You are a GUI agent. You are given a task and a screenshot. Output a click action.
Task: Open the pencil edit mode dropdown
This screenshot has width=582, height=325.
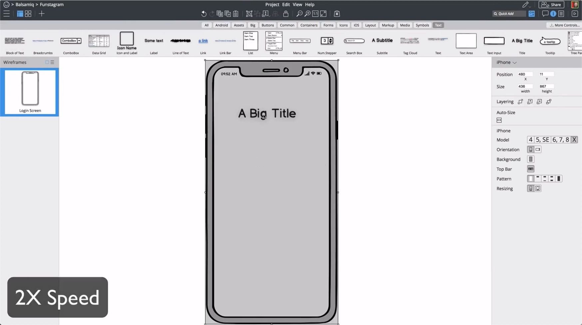tap(526, 4)
